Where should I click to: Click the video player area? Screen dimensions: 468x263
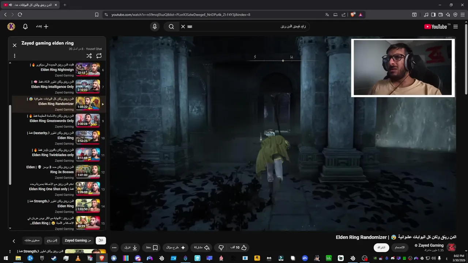point(283,133)
